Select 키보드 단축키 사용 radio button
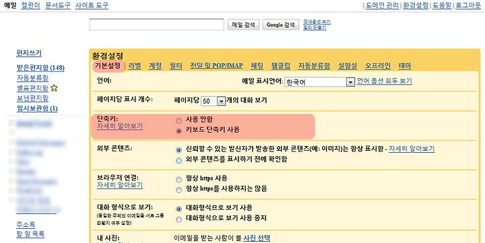 click(x=179, y=131)
